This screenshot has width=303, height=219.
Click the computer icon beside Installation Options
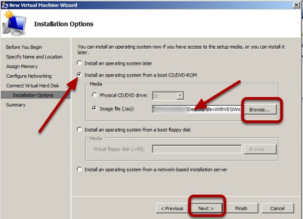[14, 24]
